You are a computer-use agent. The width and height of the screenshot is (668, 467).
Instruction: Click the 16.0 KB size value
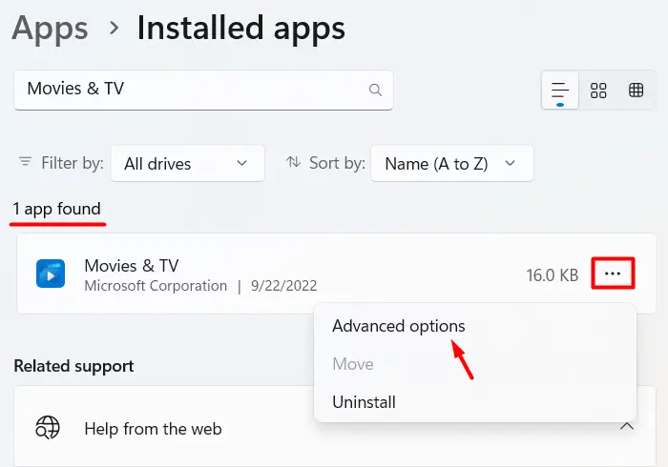click(x=553, y=275)
